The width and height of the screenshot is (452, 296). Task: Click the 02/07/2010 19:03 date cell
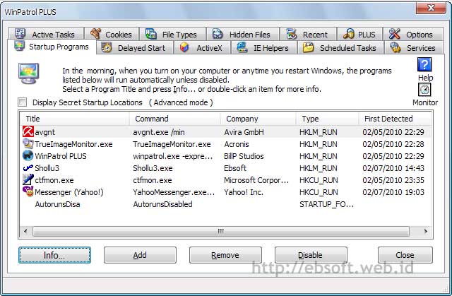point(393,192)
